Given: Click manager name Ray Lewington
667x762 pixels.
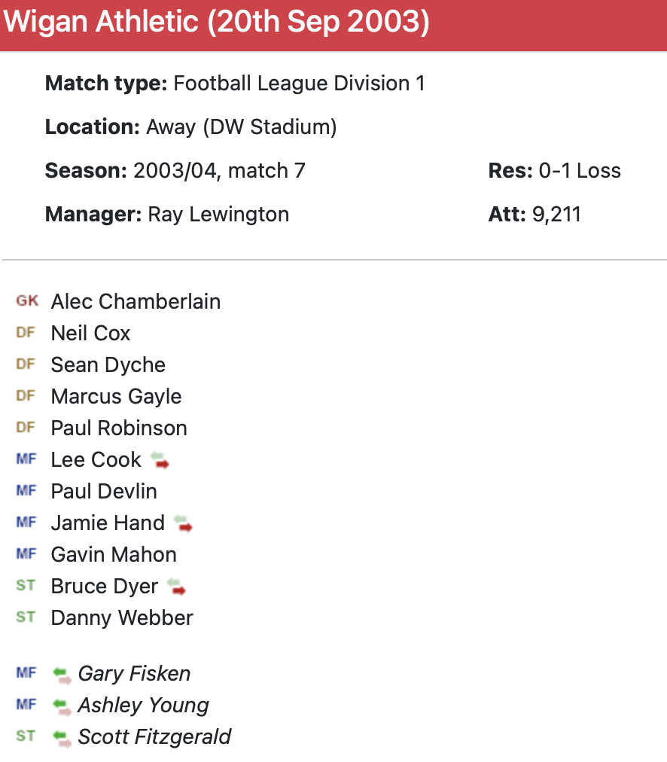Looking at the screenshot, I should point(218,214).
